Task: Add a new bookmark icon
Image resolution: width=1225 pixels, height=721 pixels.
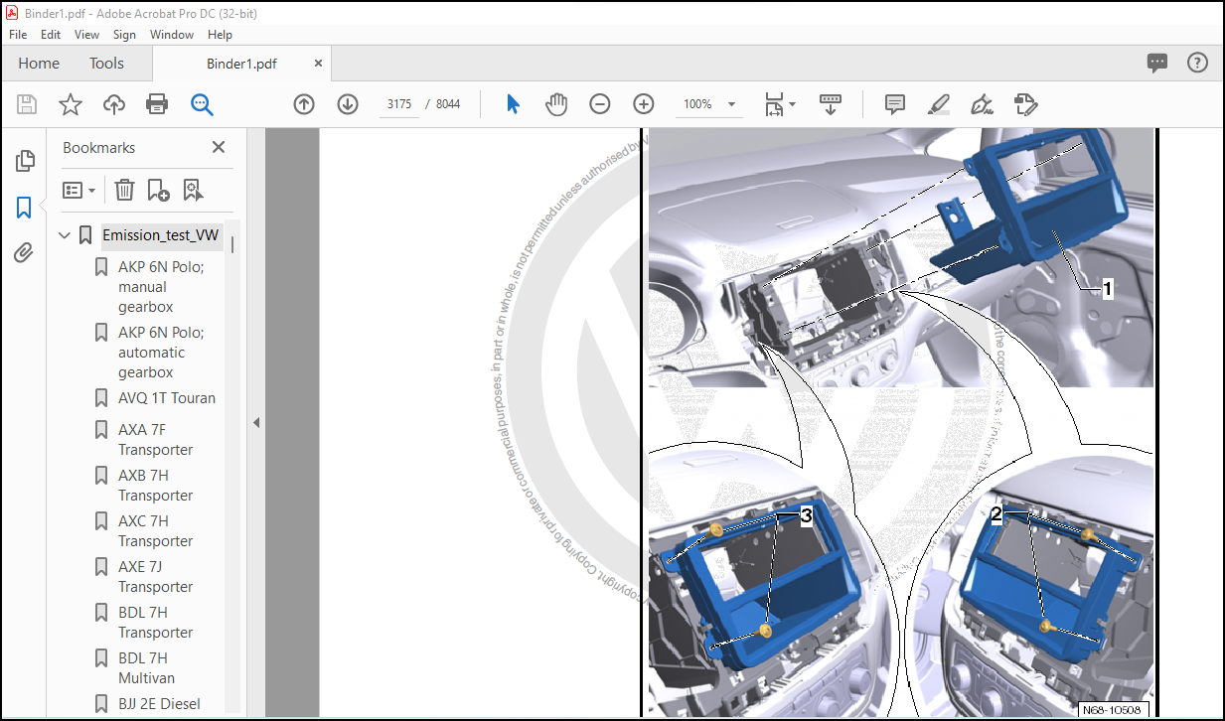Action: tap(158, 190)
